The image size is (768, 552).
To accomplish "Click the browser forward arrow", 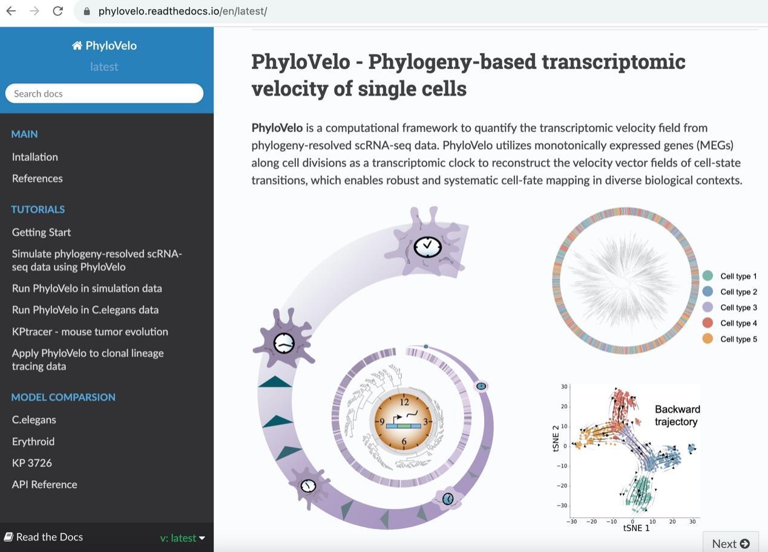I will coord(34,11).
